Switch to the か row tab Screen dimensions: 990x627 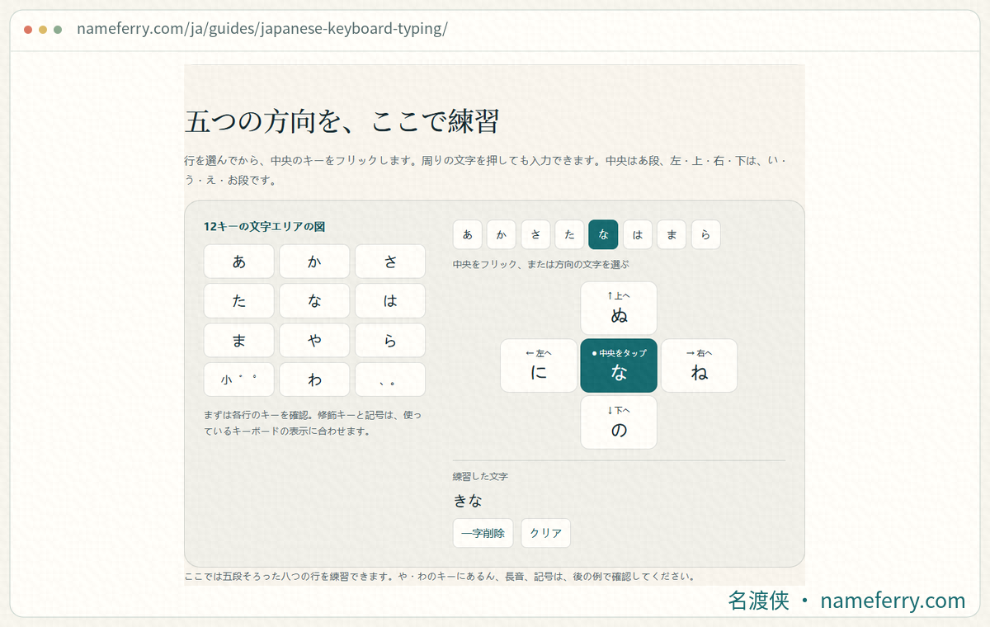[x=502, y=234]
